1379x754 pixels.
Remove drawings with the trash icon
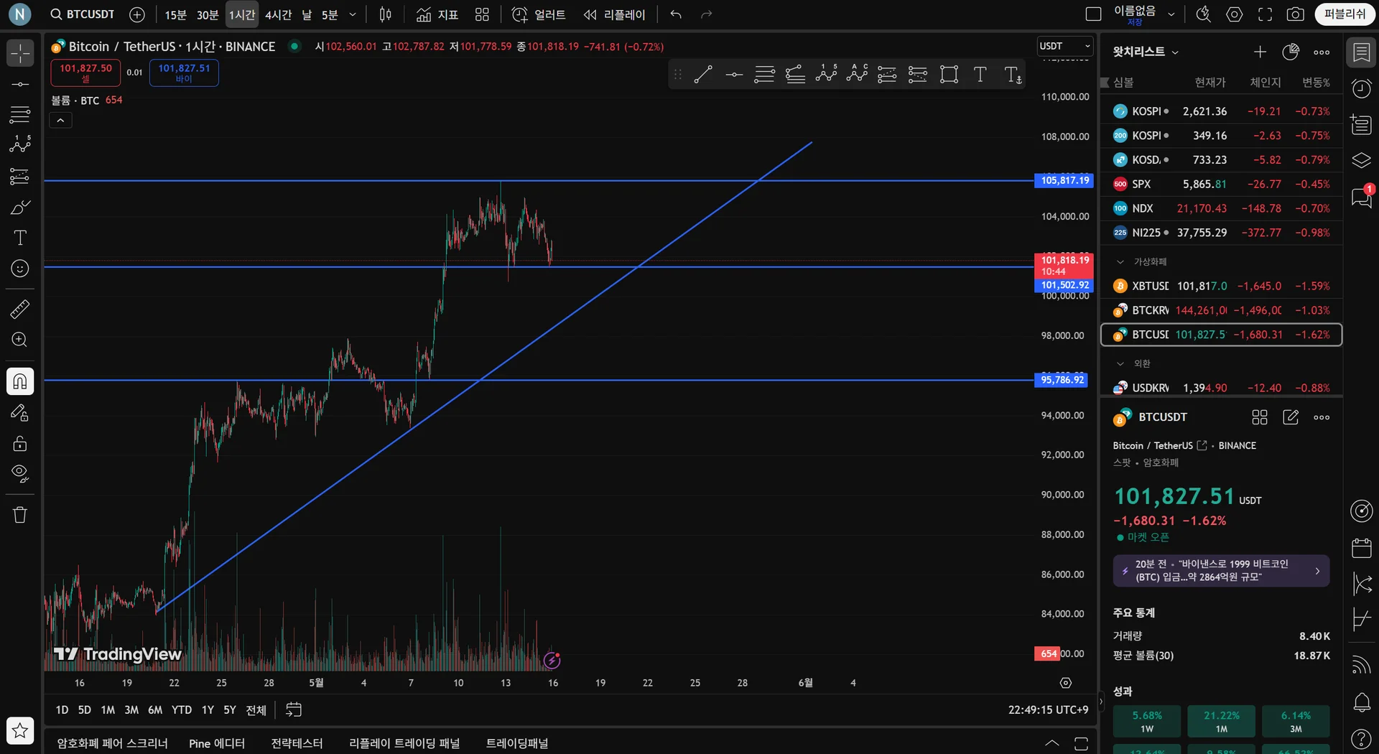click(x=20, y=515)
